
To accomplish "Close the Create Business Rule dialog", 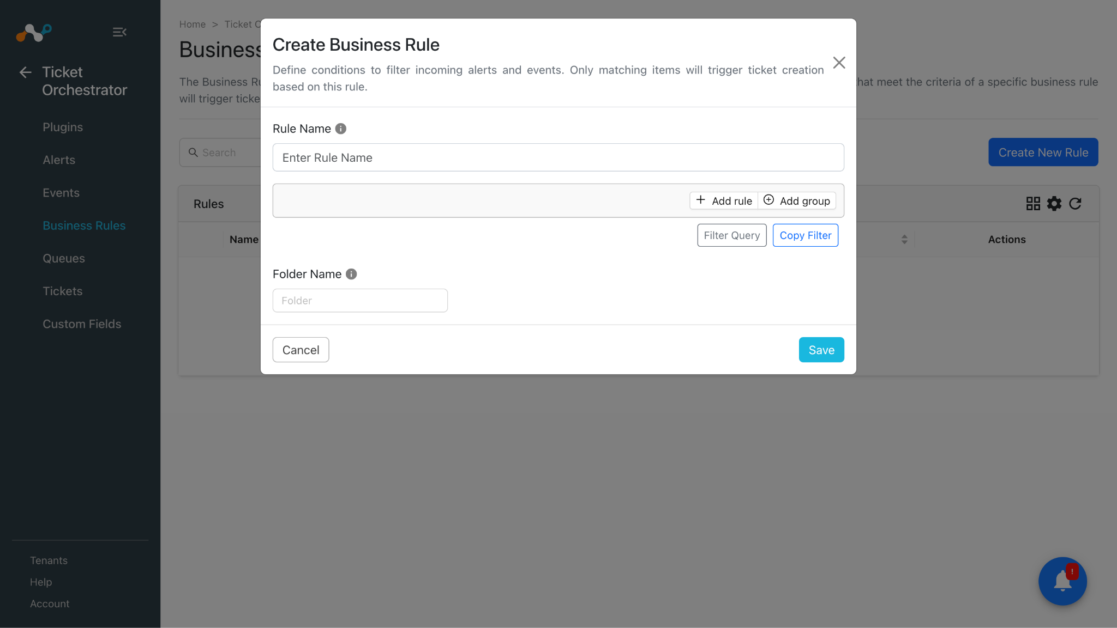I will (839, 63).
